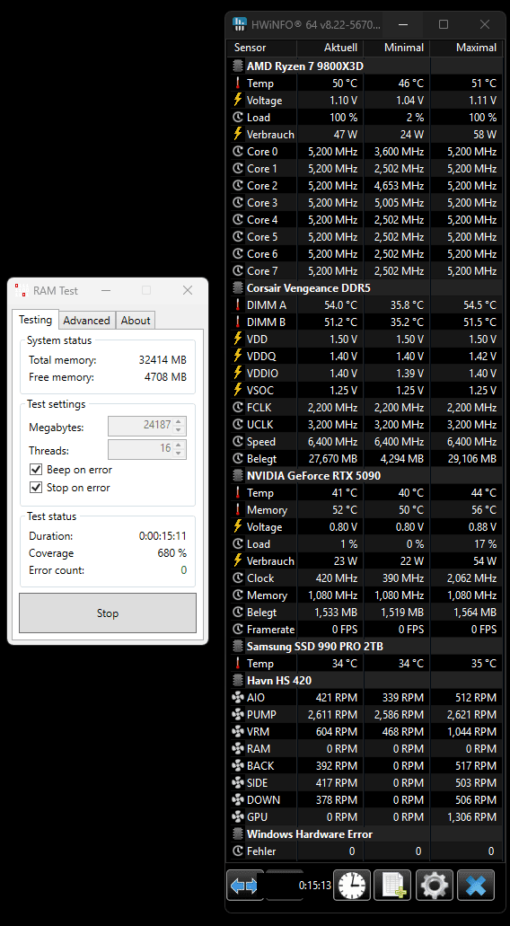Click the HWiNFO blue X close-sensors icon
510x926 pixels.
pyautogui.click(x=476, y=886)
